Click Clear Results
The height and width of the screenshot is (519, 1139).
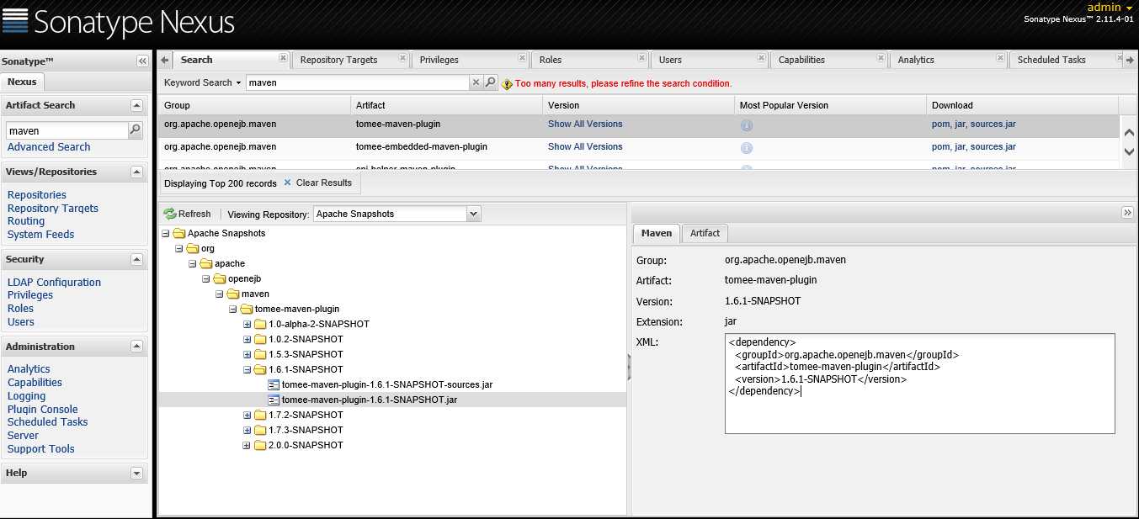point(317,183)
